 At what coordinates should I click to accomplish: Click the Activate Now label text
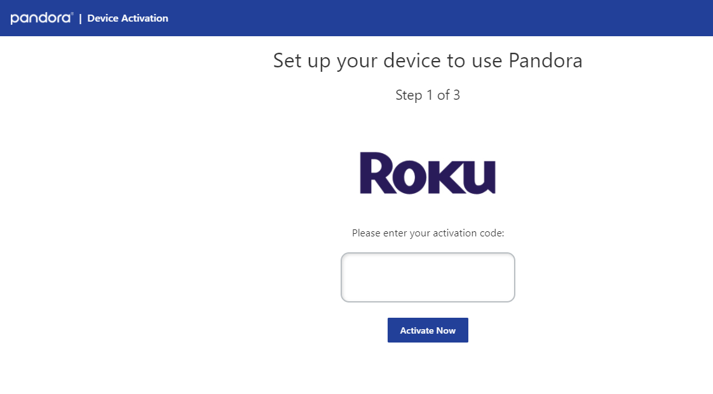(x=428, y=330)
